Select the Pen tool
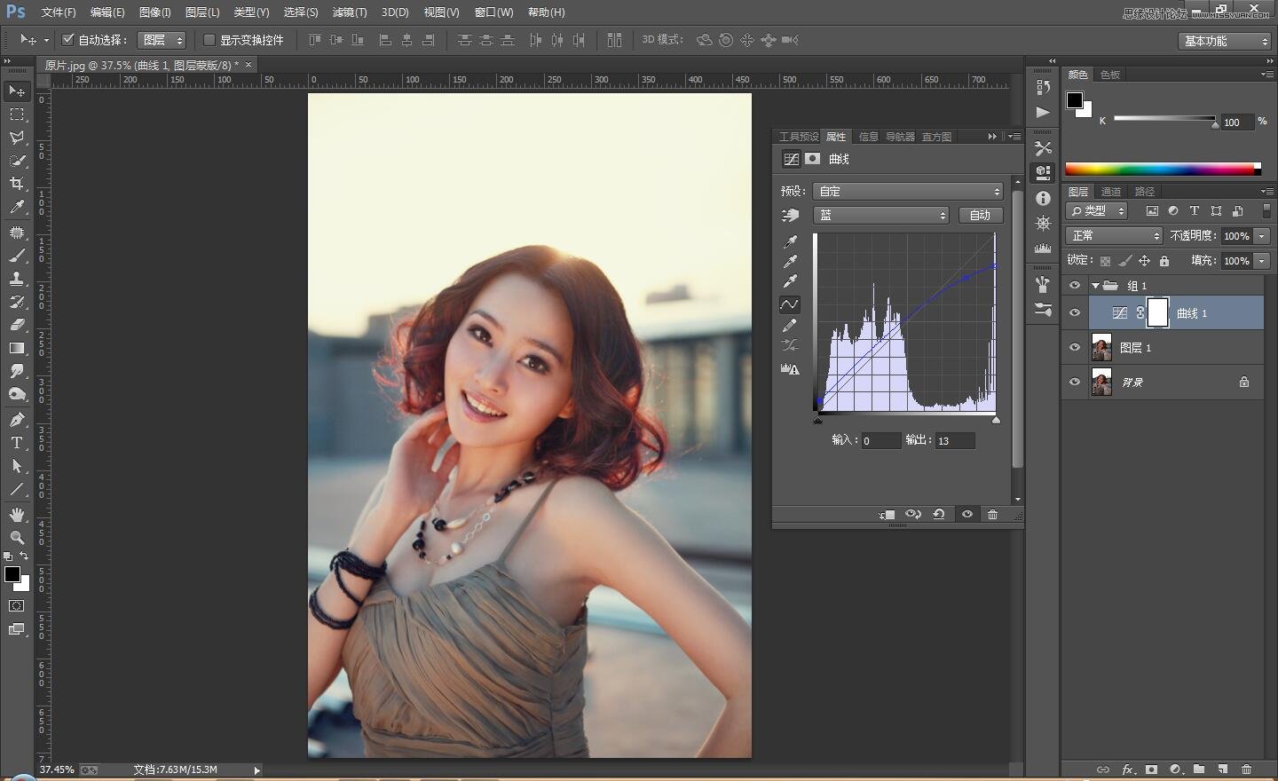The width and height of the screenshot is (1278, 781). click(17, 420)
